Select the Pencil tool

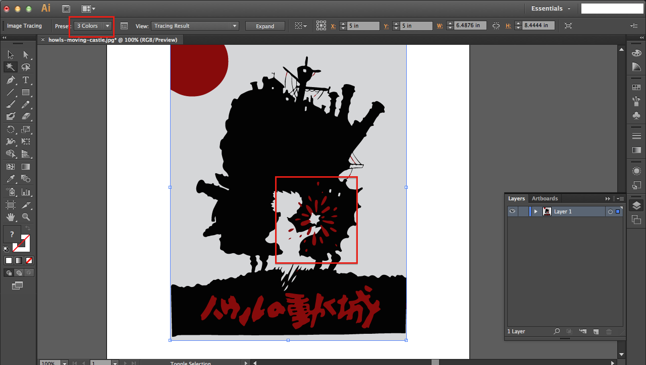click(x=26, y=104)
